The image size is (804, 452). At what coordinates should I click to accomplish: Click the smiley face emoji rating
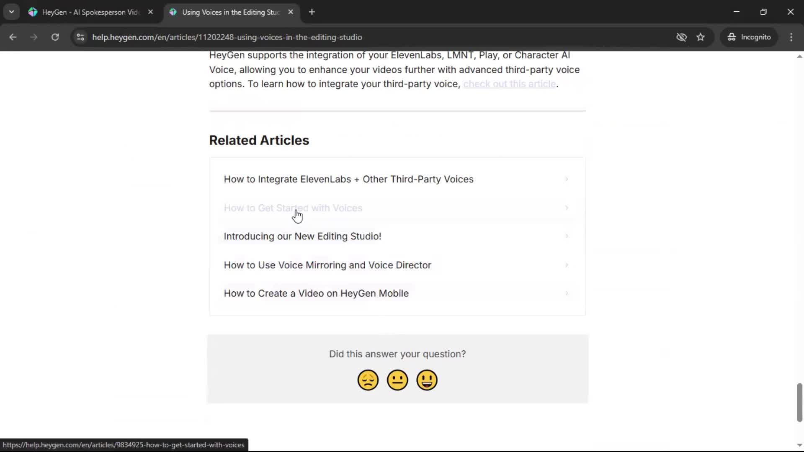[427, 380]
